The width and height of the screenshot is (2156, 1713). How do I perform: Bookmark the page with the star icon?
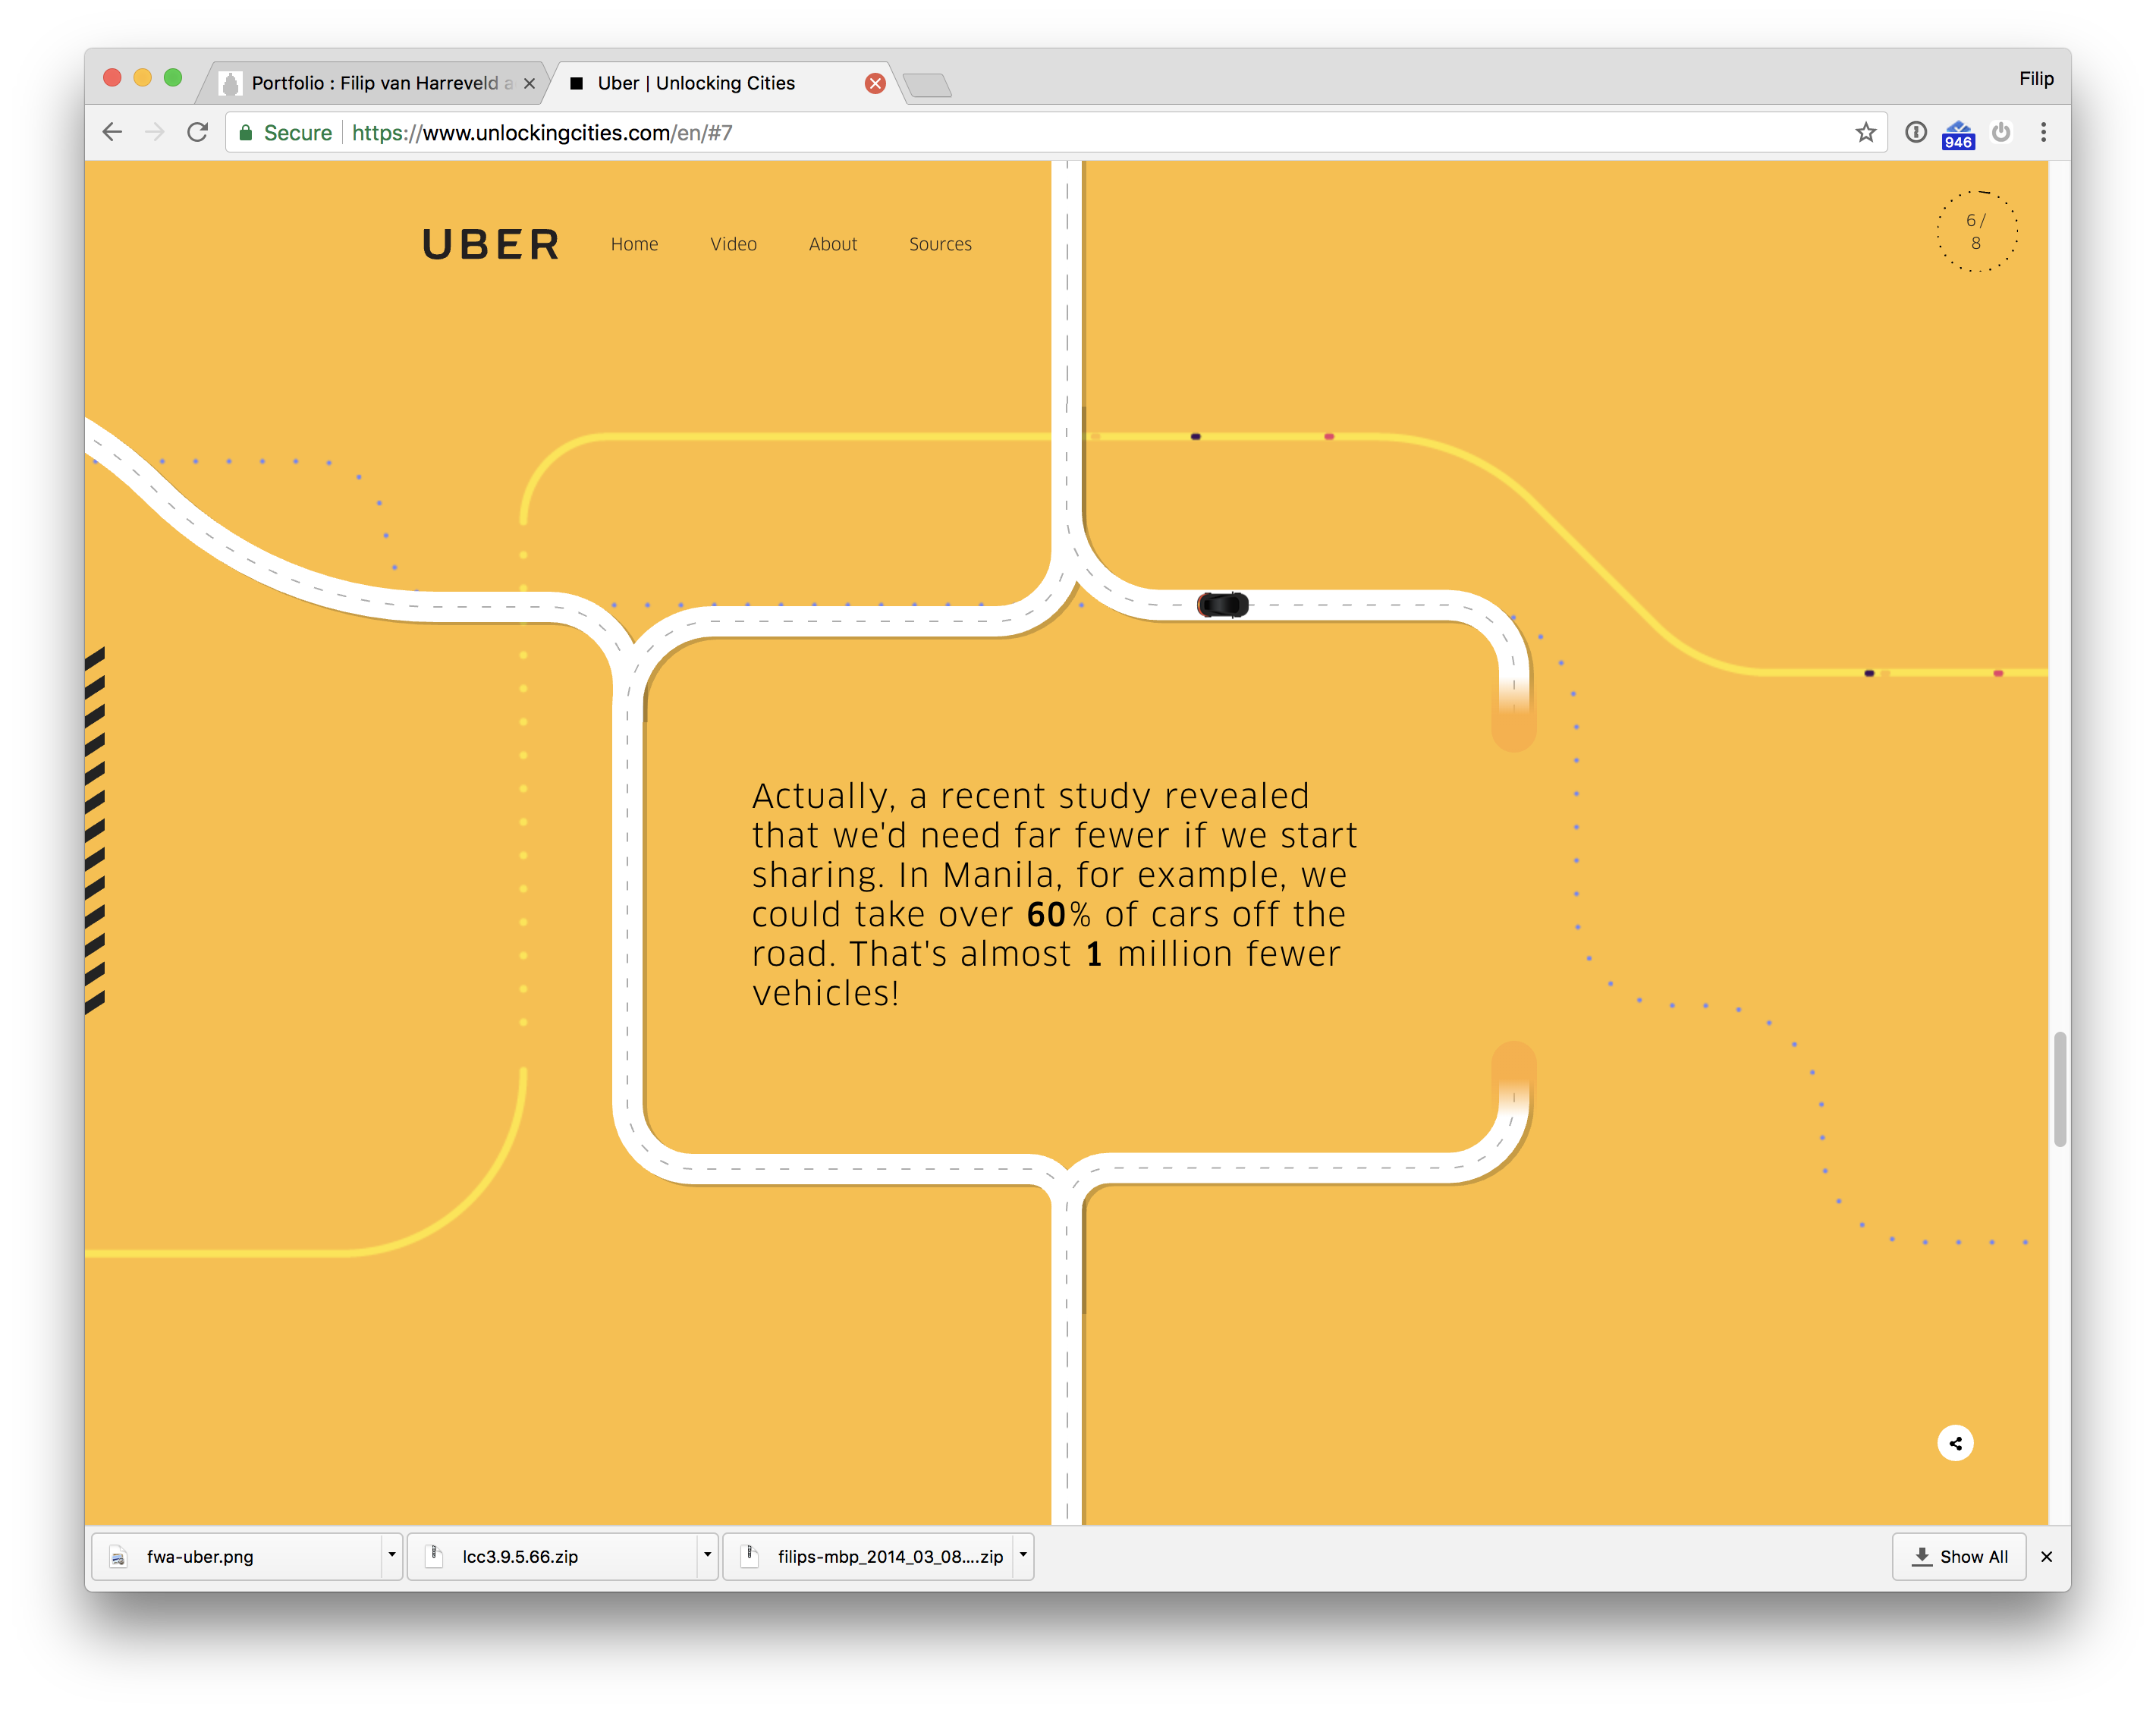point(1866,131)
